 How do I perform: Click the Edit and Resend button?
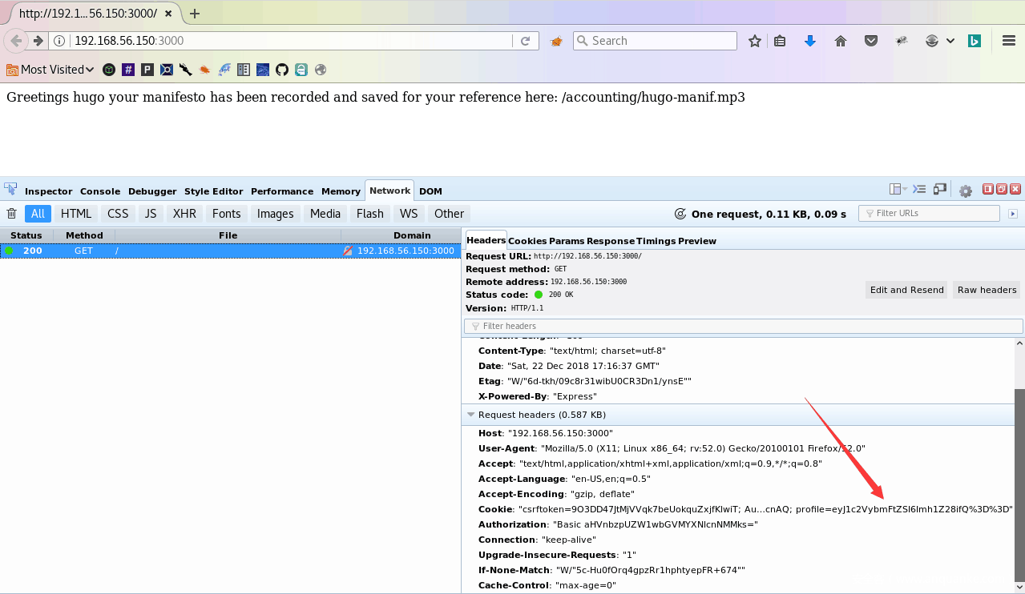[906, 290]
